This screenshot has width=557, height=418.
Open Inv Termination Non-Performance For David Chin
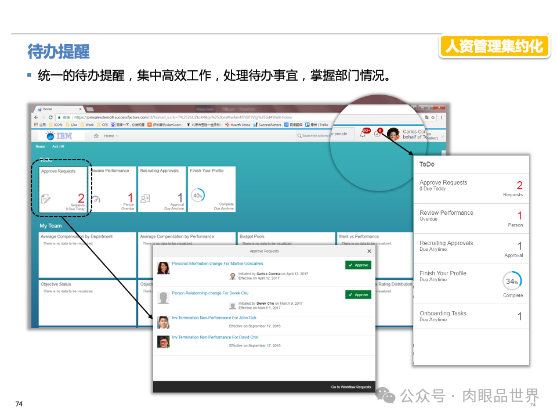(x=215, y=337)
